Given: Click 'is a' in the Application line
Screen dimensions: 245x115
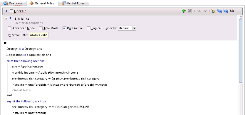Looking at the screenshot, I should [26, 55].
